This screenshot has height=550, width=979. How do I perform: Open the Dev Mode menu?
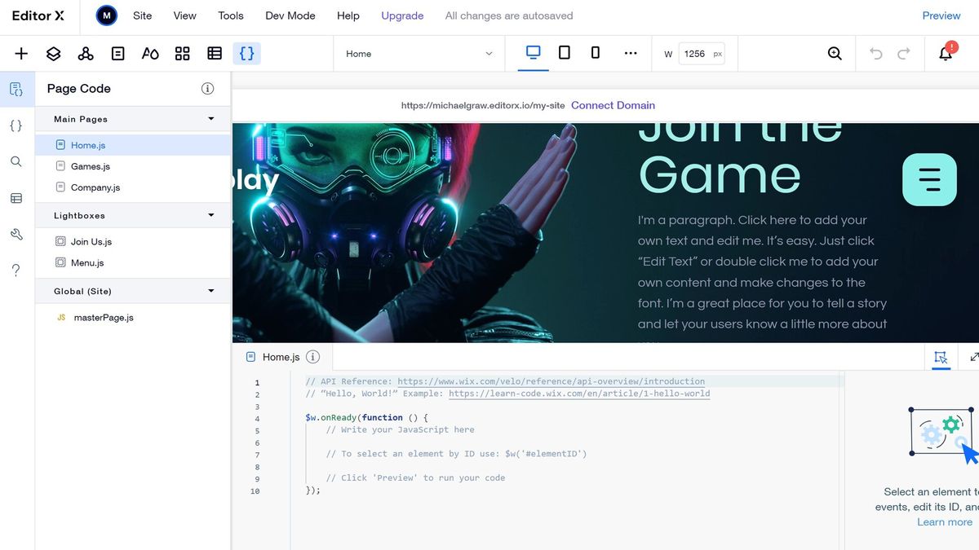pyautogui.click(x=290, y=15)
